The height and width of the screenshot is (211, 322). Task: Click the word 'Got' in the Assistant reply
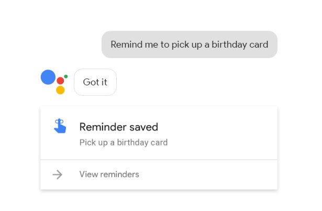tap(91, 82)
